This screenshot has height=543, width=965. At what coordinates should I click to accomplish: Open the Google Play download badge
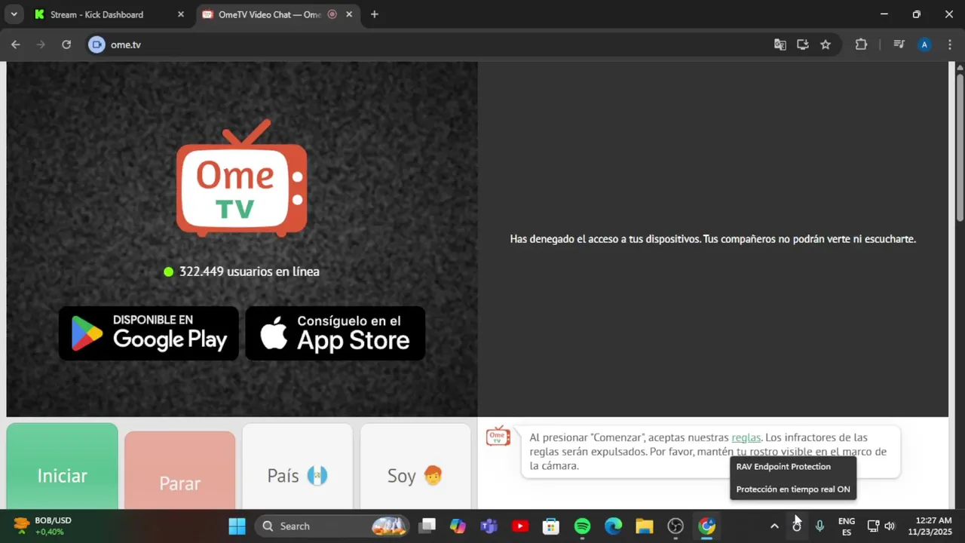149,333
